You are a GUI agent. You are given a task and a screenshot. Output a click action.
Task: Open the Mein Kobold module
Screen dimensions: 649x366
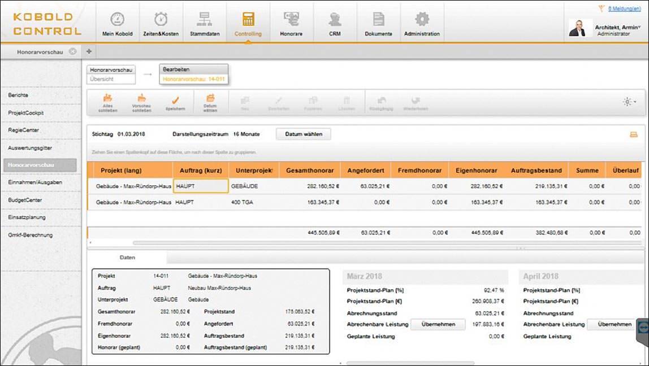pyautogui.click(x=118, y=24)
